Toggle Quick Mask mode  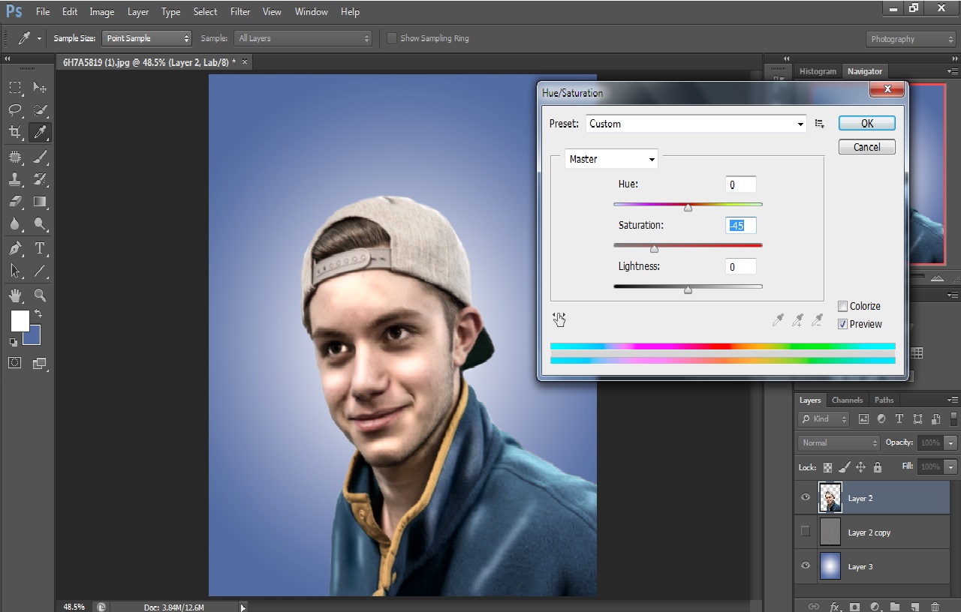pyautogui.click(x=15, y=363)
